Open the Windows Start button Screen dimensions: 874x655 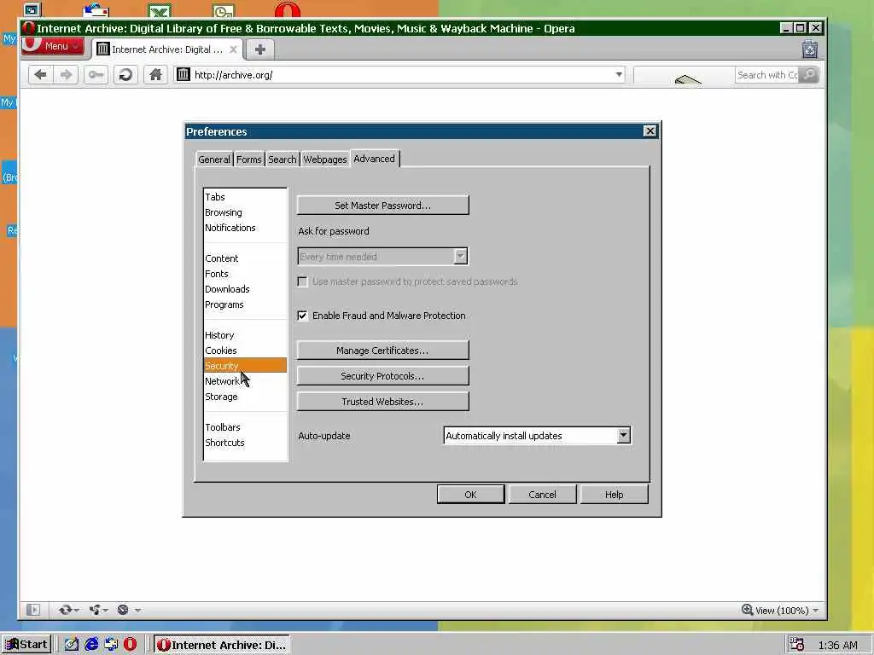pos(26,645)
